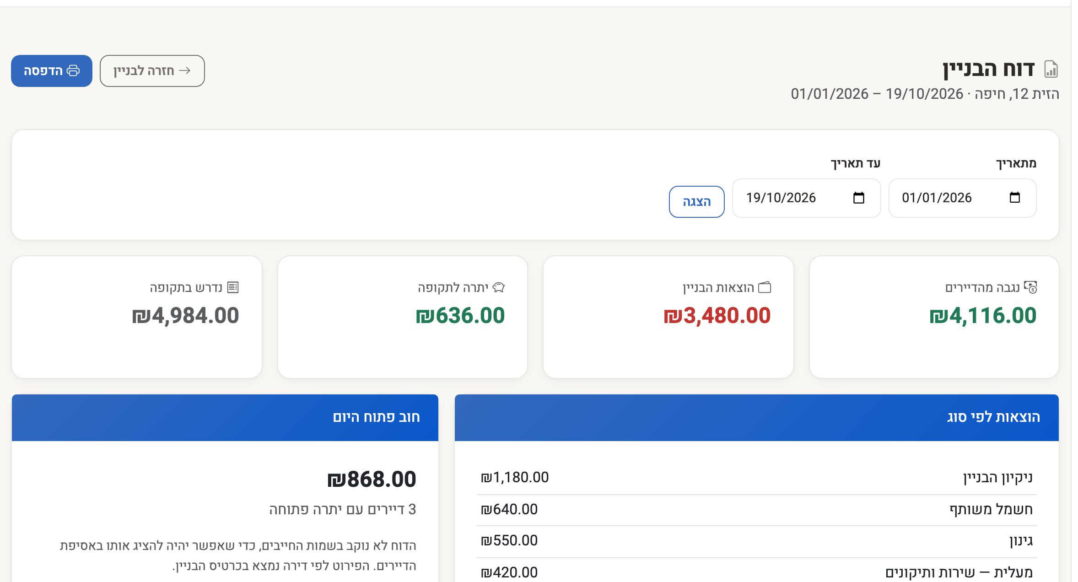
Task: Click the דוח הבניין page title
Action: point(989,70)
